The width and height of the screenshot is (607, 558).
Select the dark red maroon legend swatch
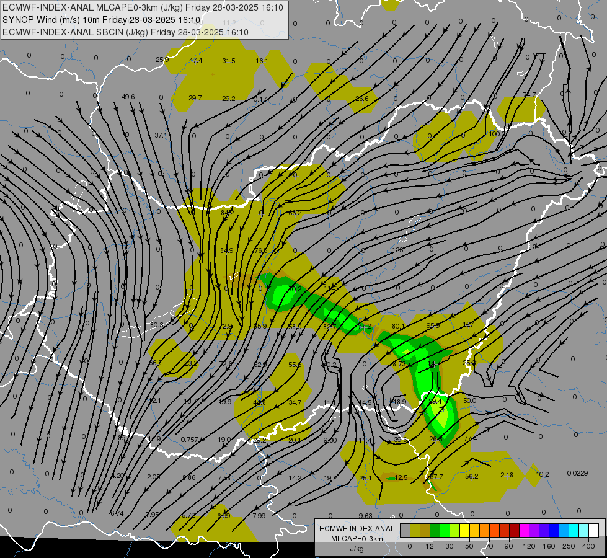[x=515, y=530]
